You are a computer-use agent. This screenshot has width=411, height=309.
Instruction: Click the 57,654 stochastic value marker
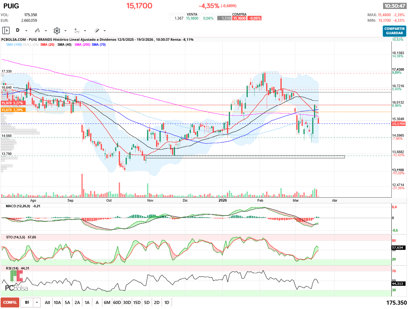click(x=399, y=248)
